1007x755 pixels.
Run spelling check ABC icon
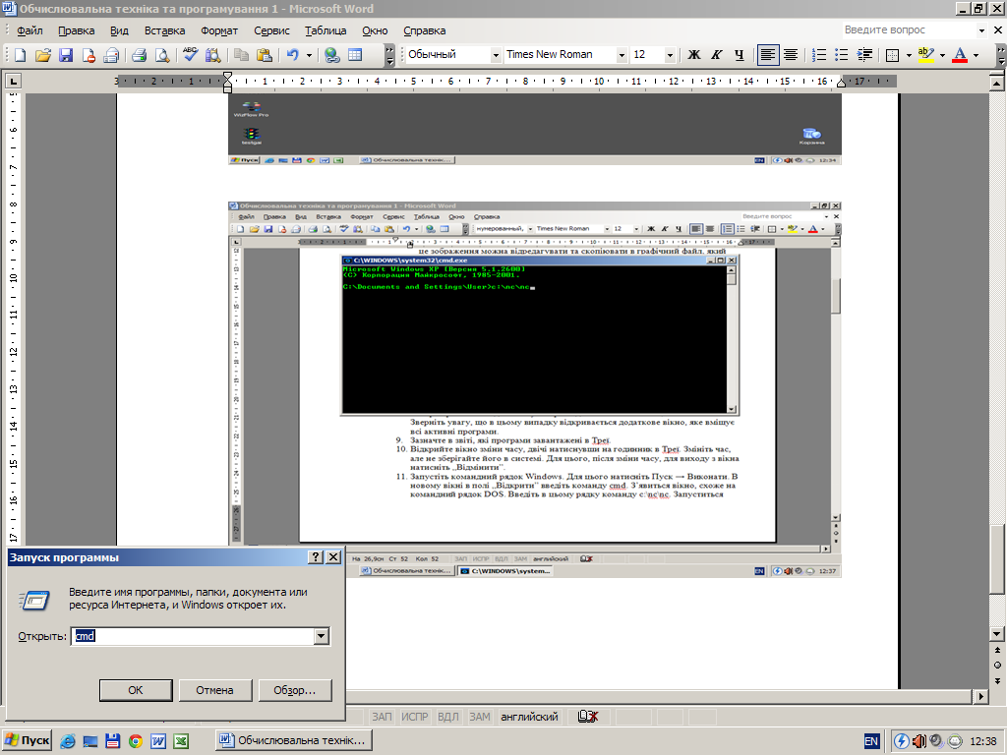pos(190,55)
